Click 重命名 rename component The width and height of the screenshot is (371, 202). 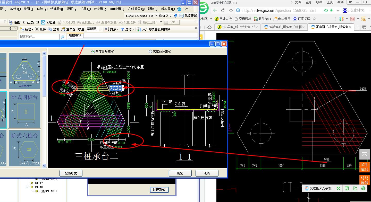68,29
